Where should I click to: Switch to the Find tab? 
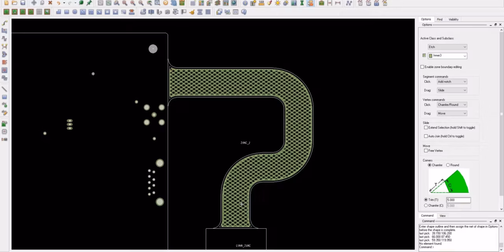[439, 19]
